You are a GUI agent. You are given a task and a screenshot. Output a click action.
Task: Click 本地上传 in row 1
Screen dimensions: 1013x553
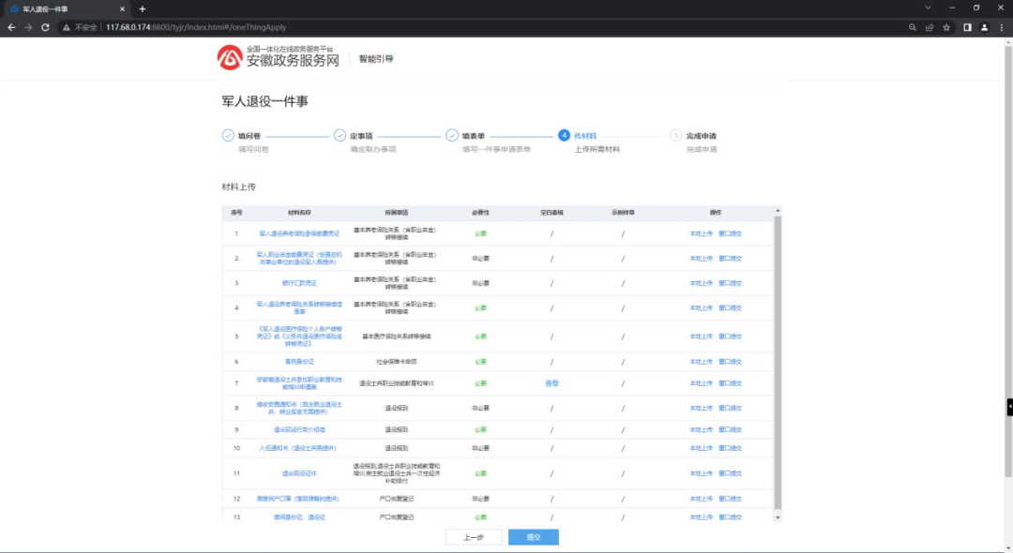pyautogui.click(x=701, y=233)
